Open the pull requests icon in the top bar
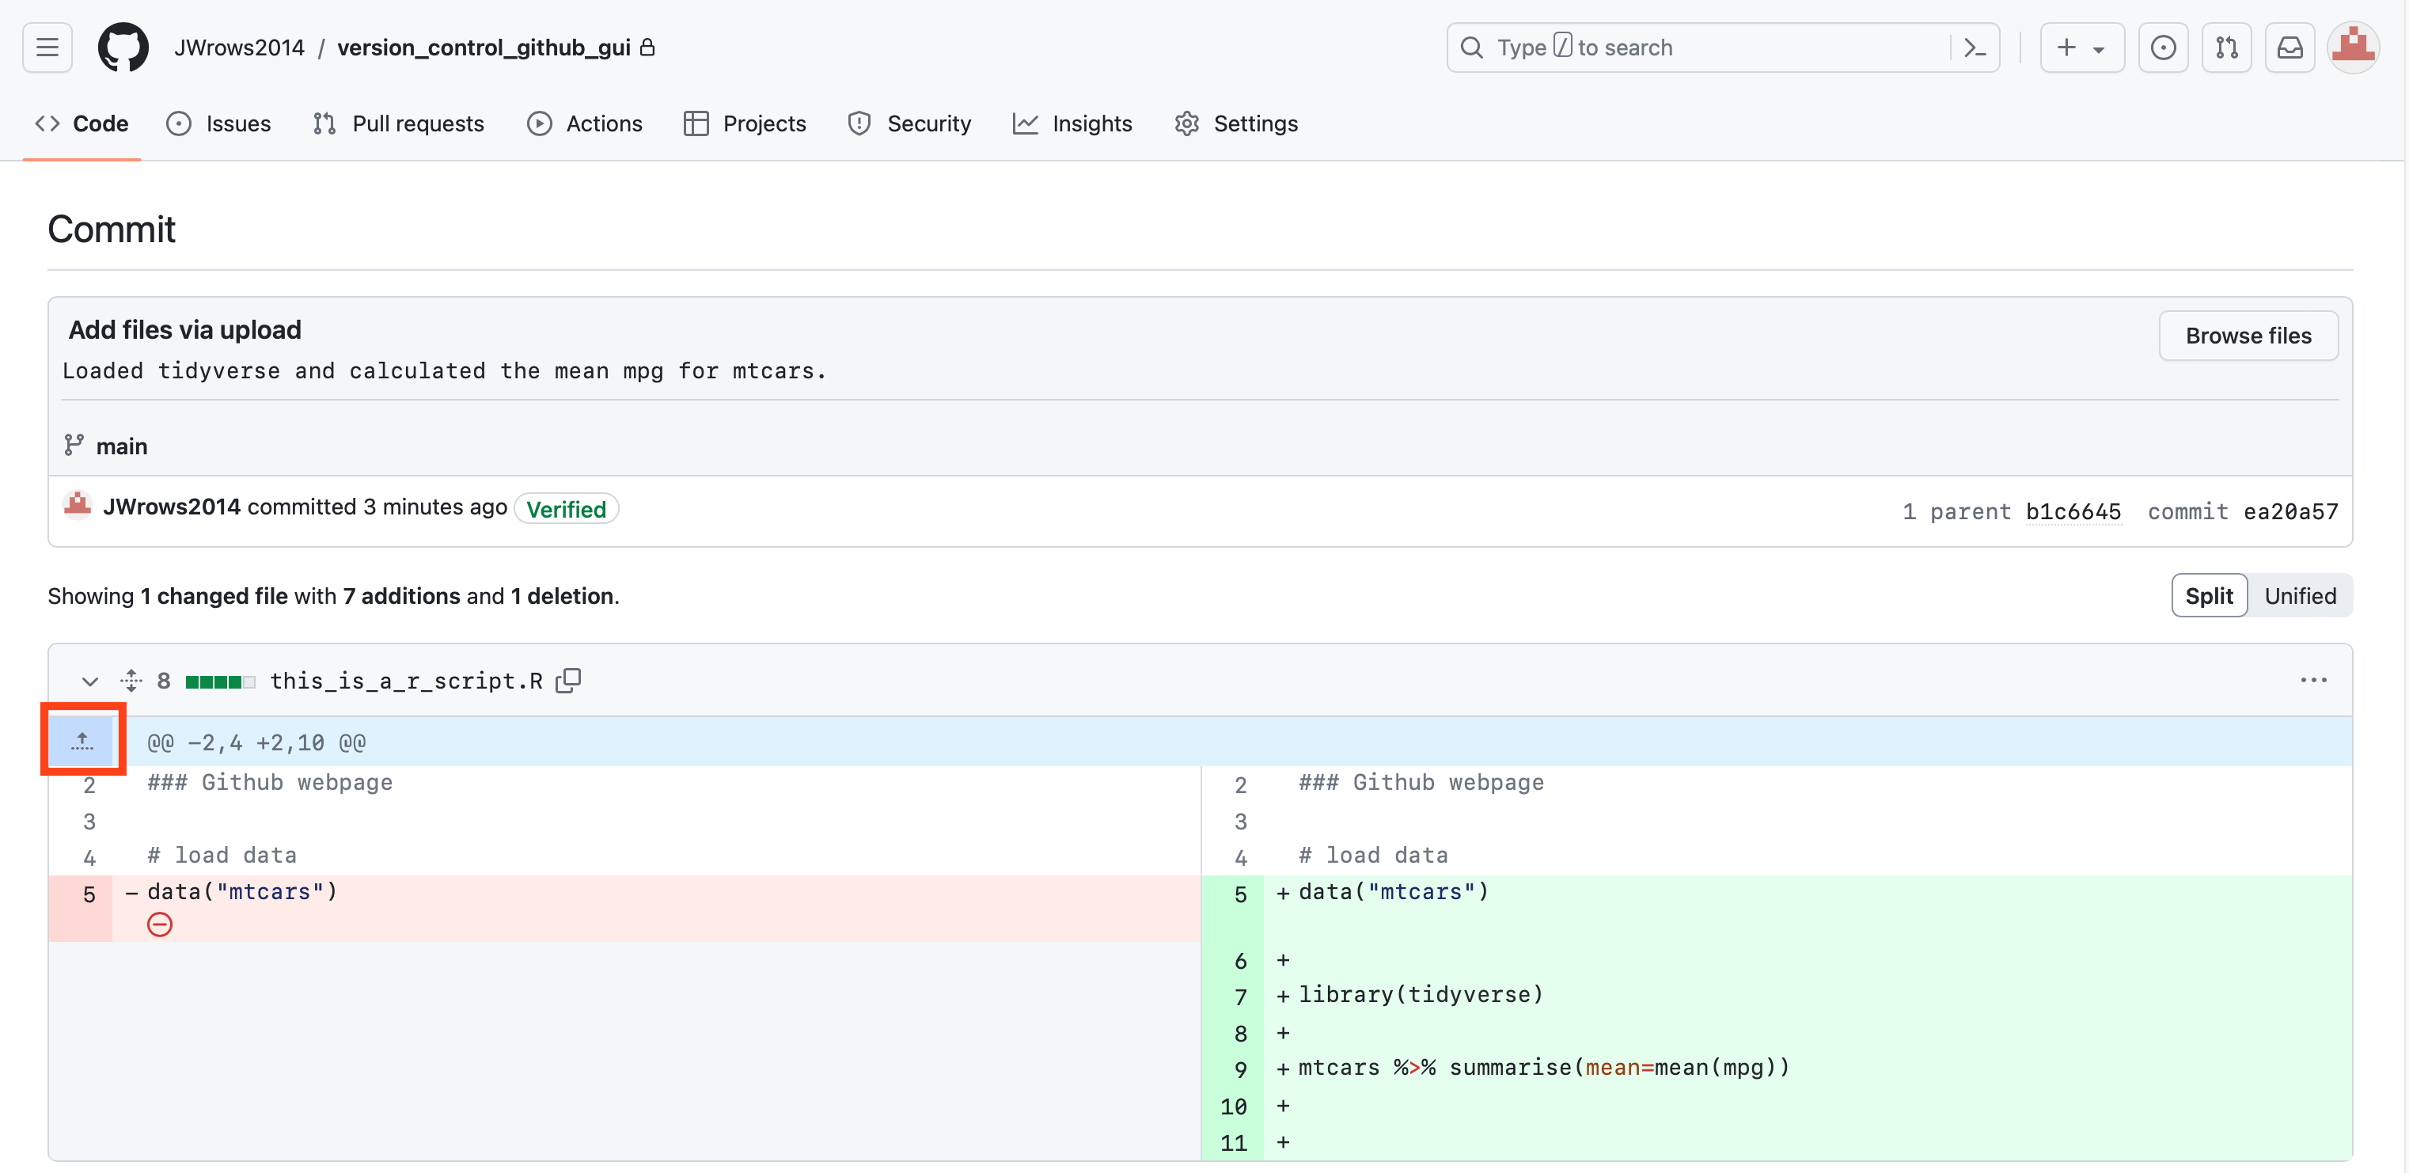The image size is (2409, 1173). 2225,47
